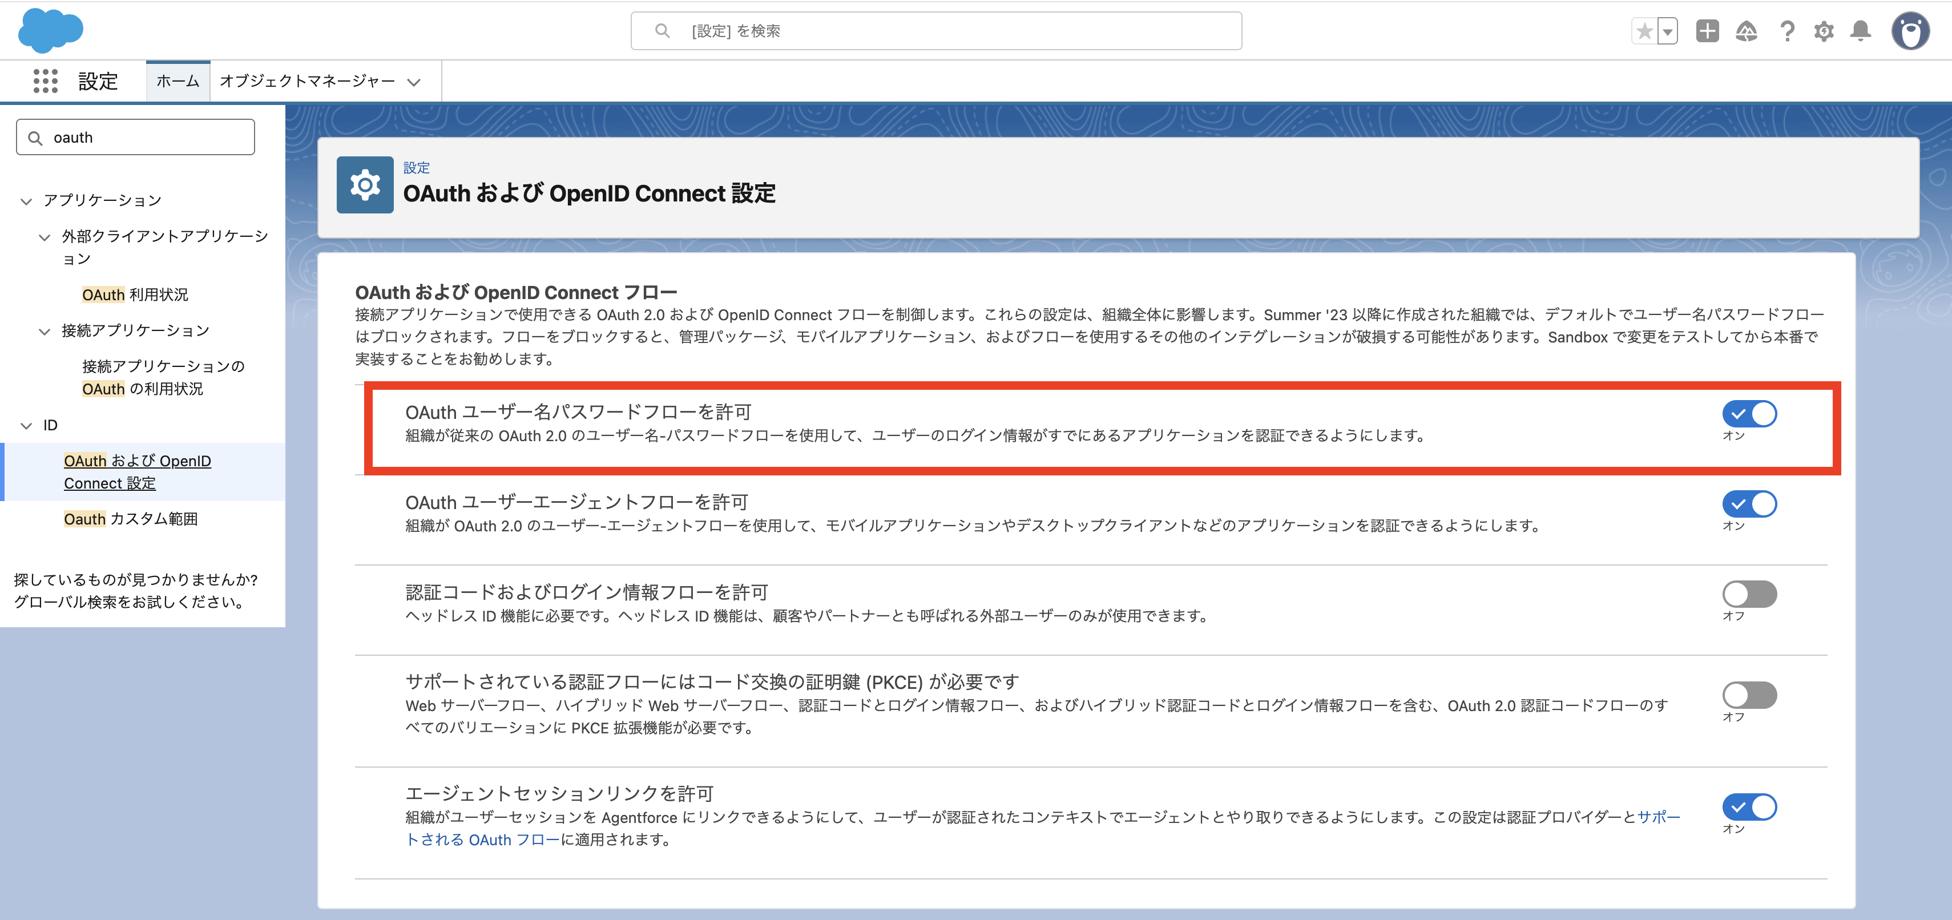
Task: Click the Salesforce cloud logo
Action: tap(50, 31)
